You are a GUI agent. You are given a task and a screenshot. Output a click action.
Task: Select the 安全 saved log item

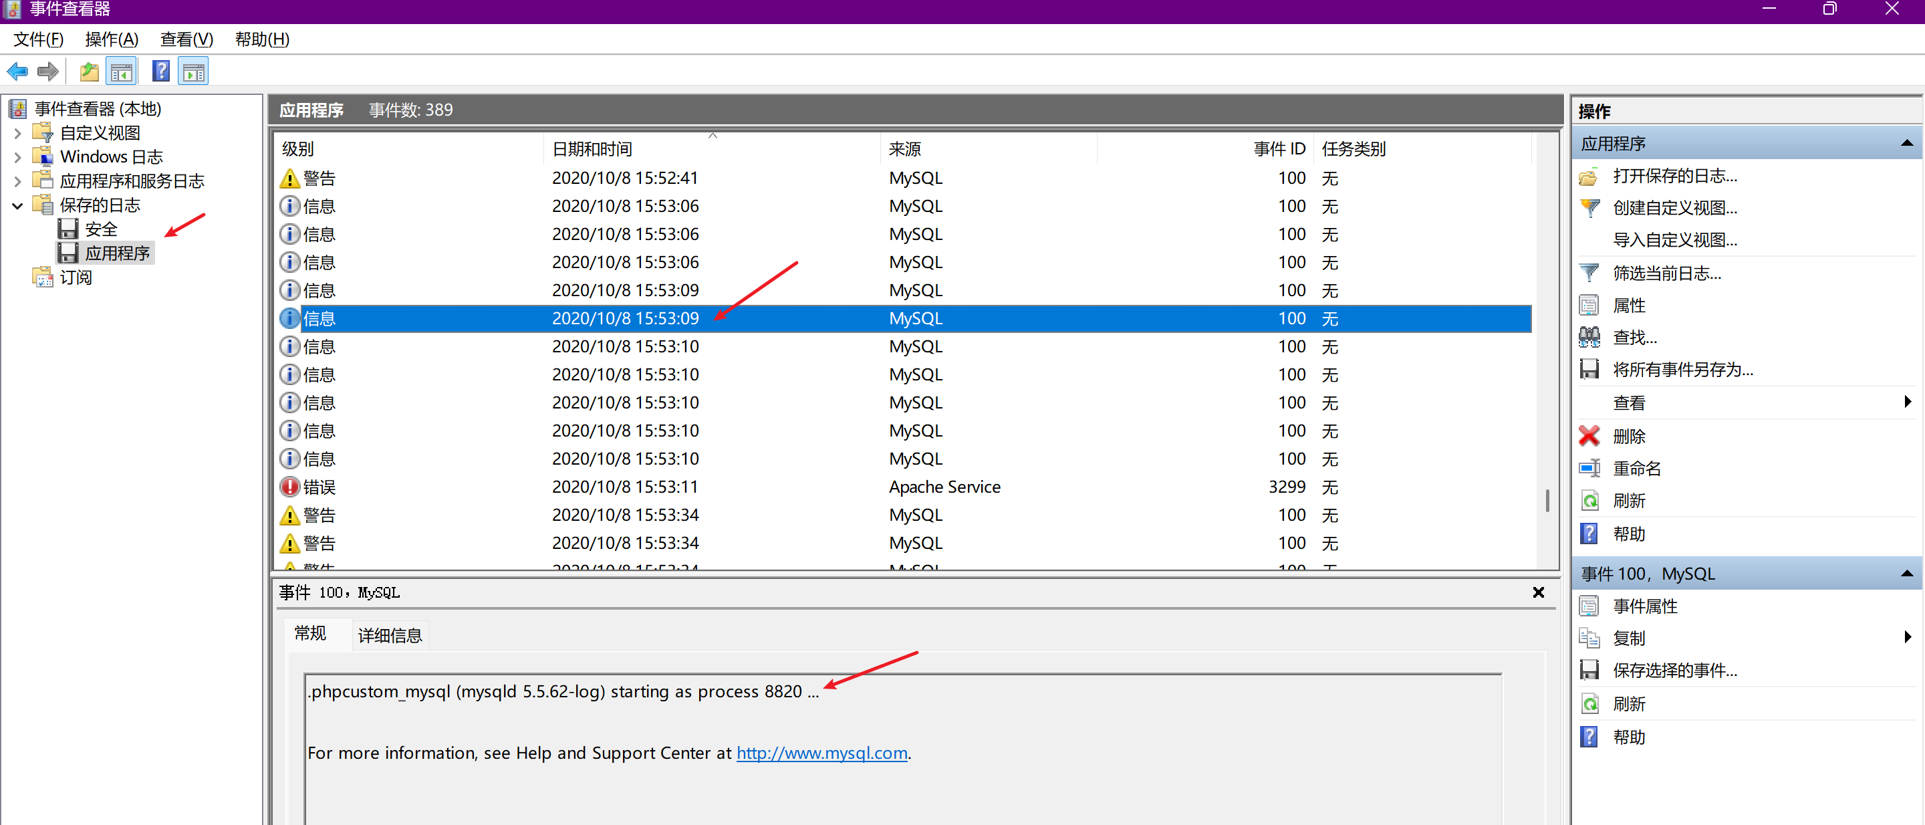101,229
